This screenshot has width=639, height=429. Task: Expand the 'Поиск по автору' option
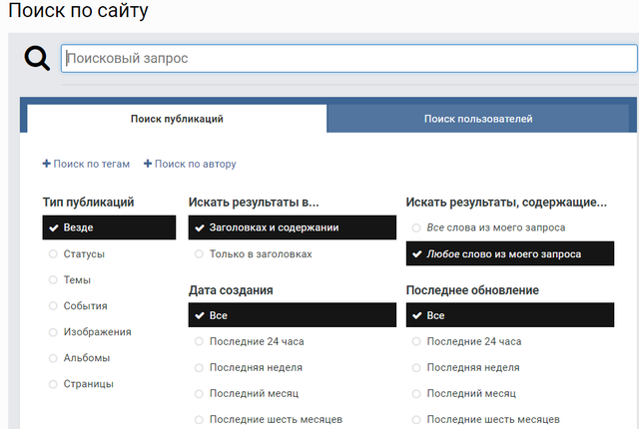(195, 164)
